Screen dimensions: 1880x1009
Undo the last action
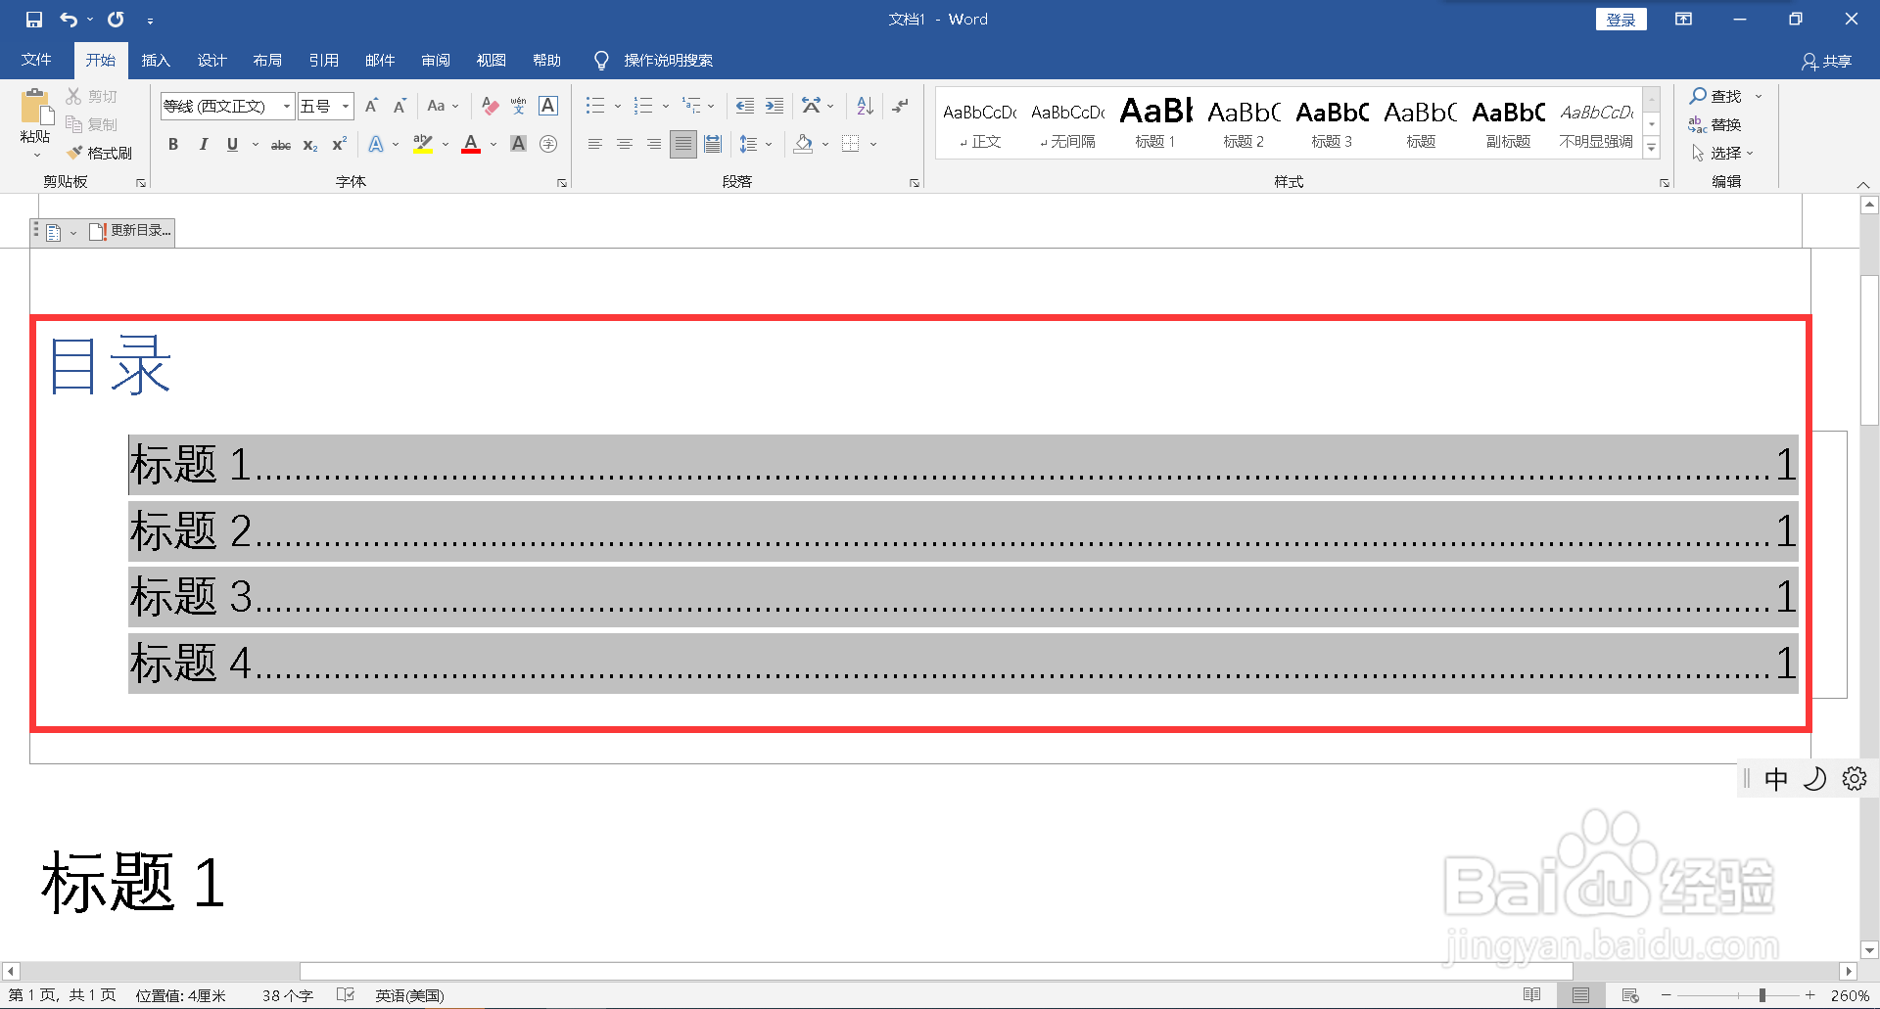(x=69, y=20)
